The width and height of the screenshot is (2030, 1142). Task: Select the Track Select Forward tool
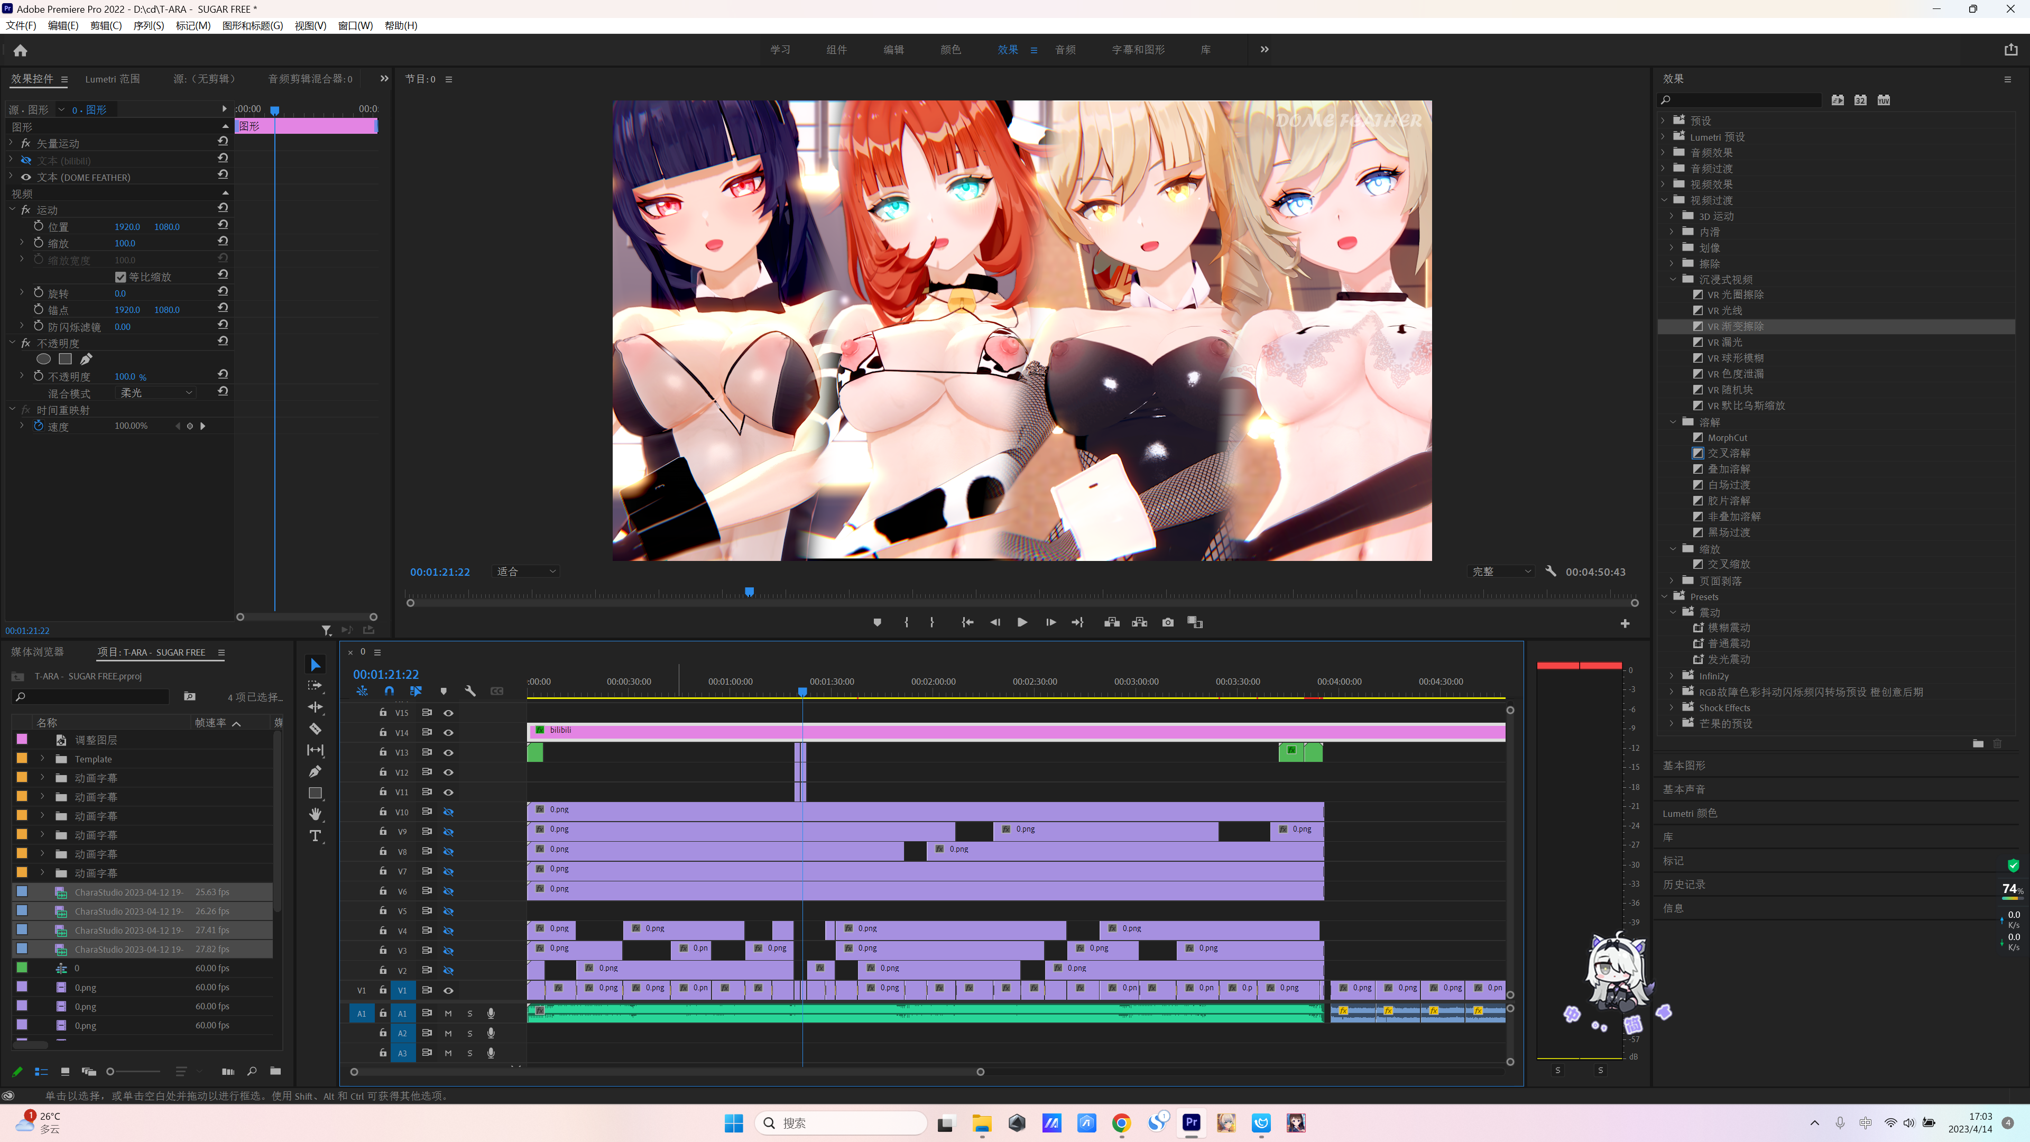point(315,686)
